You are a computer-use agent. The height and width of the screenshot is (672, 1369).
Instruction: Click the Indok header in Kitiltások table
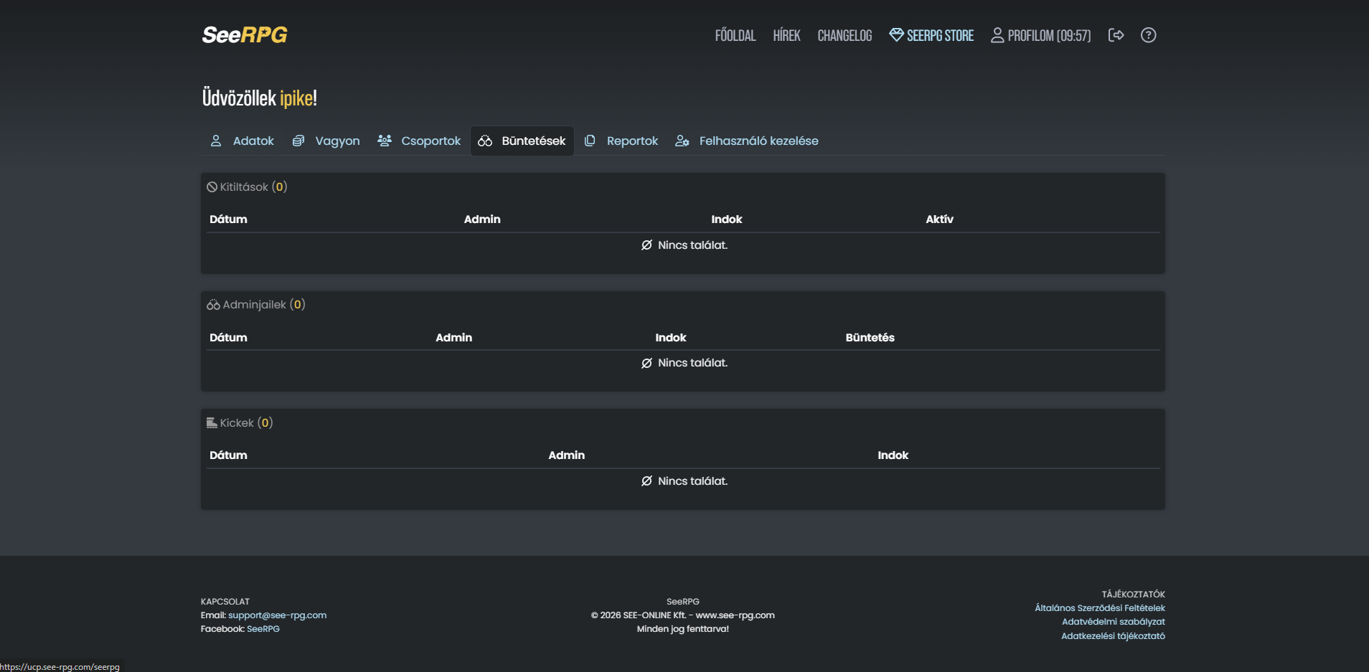click(727, 219)
